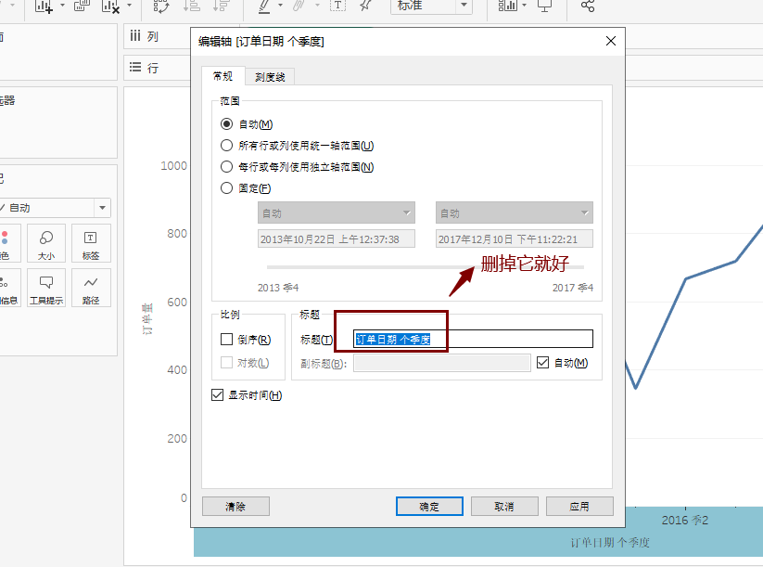
Task: Click the 2016 季2 axis tick label
Action: click(x=685, y=521)
